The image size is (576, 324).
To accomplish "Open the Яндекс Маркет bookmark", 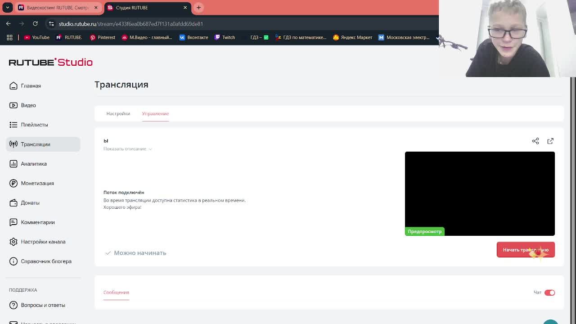I will point(352,37).
